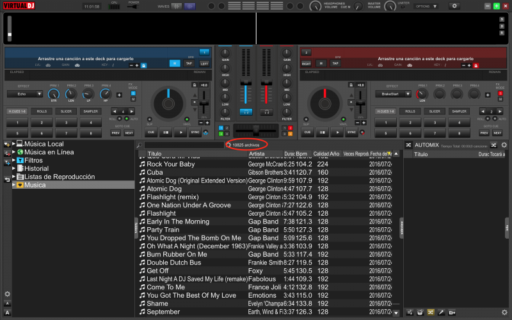Expand the Musica favorite folder
The image size is (512, 320).
(x=13, y=185)
